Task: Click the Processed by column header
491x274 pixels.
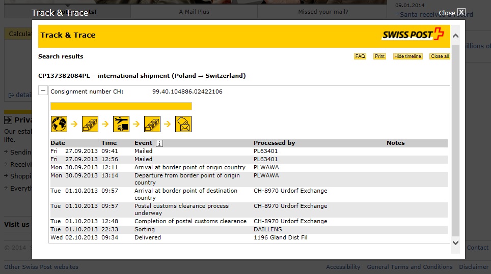Action: [x=275, y=143]
